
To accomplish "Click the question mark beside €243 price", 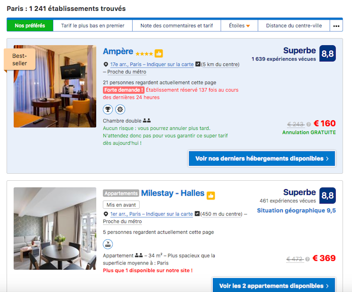I will [x=309, y=124].
